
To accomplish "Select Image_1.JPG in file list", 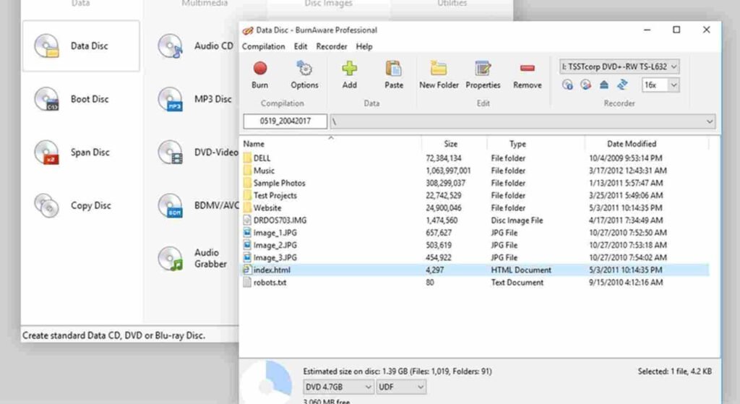I will (x=475, y=233).
